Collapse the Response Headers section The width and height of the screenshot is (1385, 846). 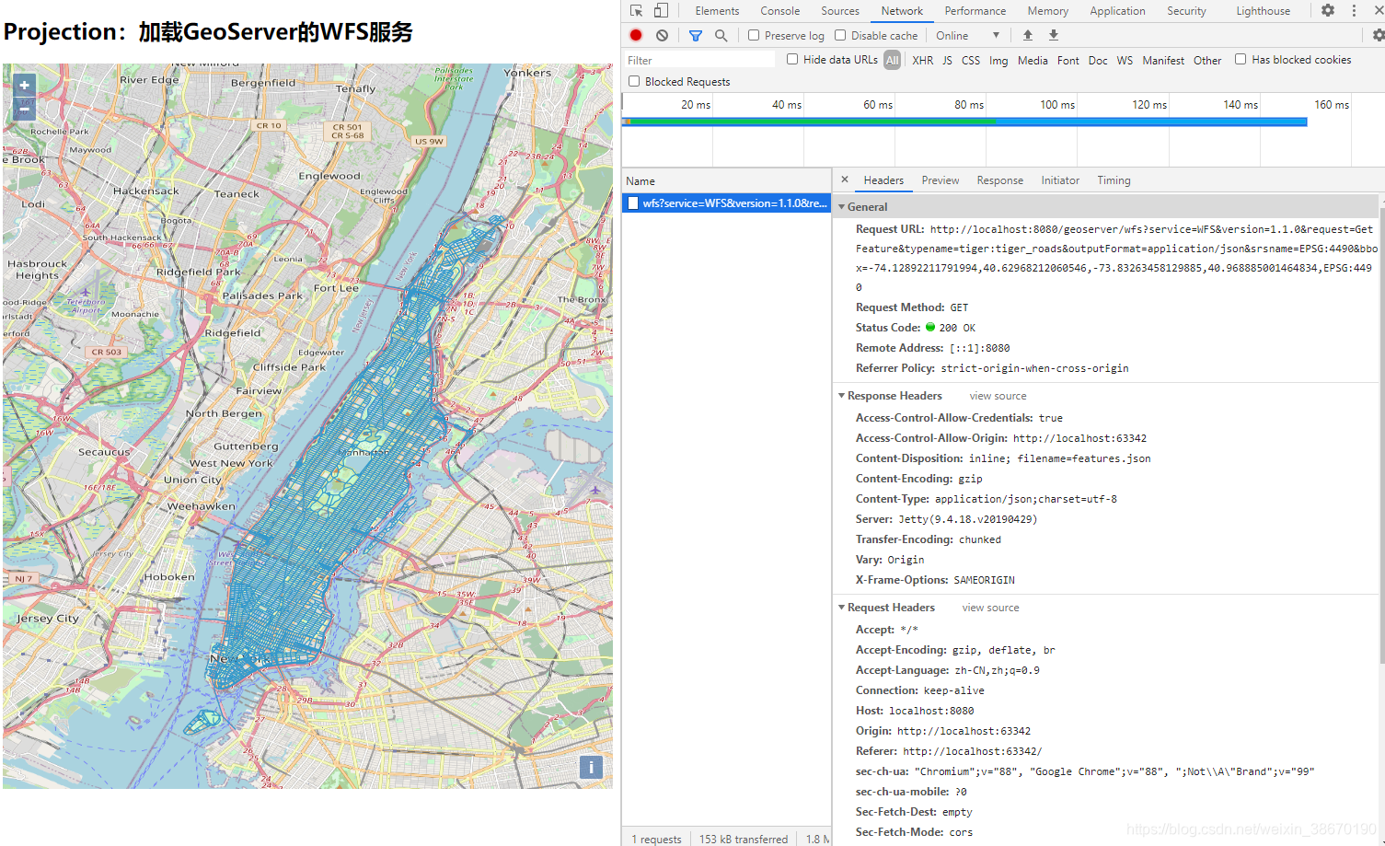(x=840, y=395)
